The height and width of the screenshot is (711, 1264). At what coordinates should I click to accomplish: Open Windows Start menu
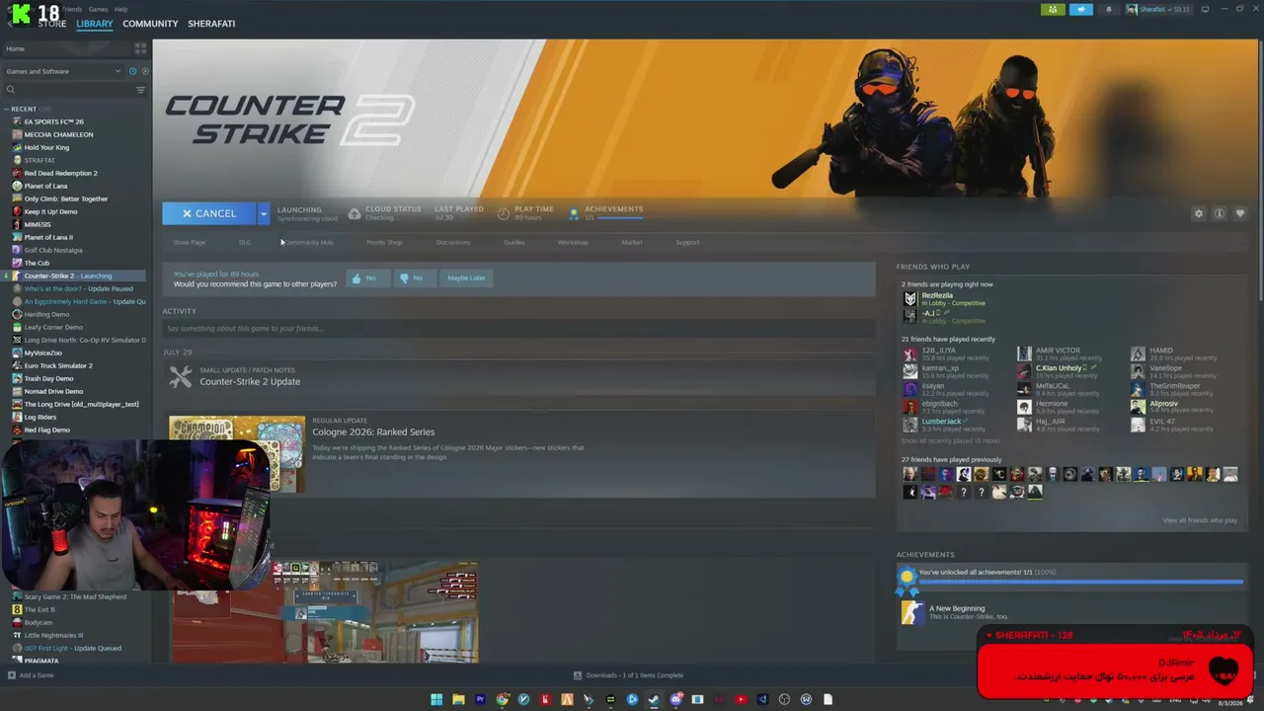pos(436,700)
